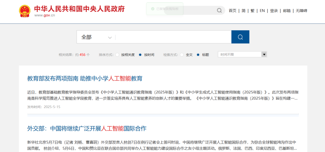
Task: Open 邮箱 mailbox link
Action: coord(287,11)
